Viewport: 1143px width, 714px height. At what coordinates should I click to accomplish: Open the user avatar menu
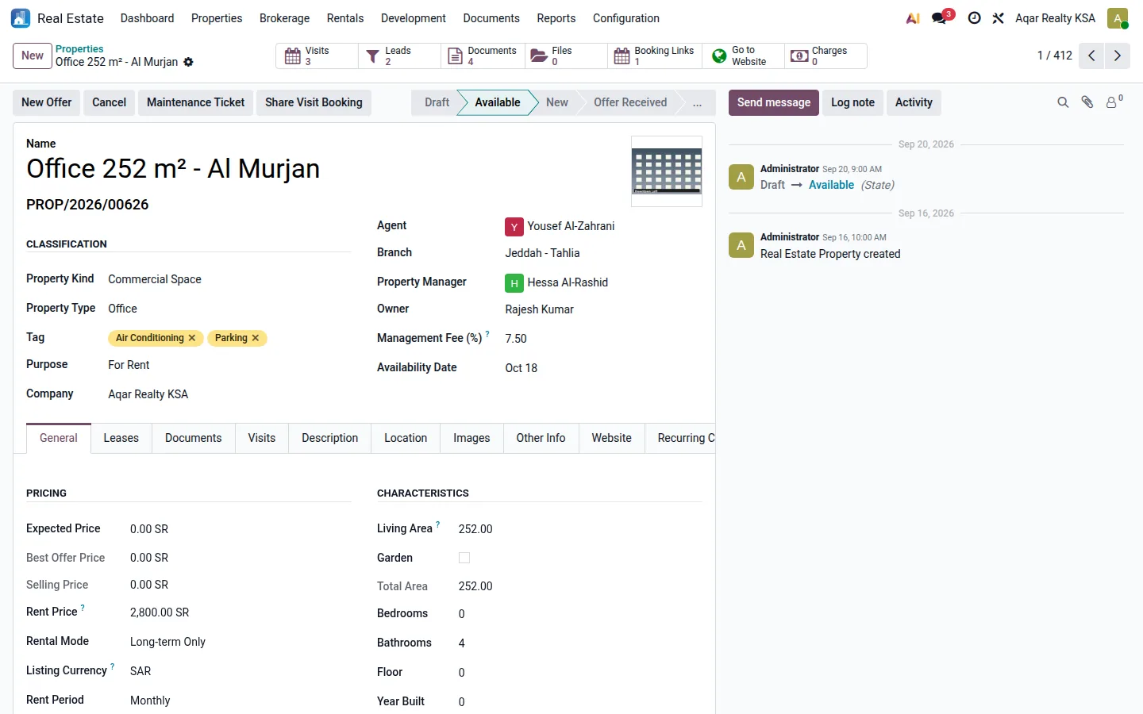[x=1118, y=18]
